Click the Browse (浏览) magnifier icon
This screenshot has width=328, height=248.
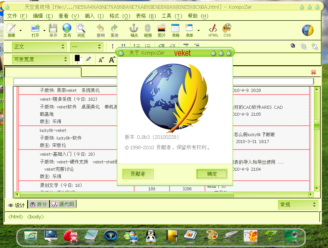81,28
